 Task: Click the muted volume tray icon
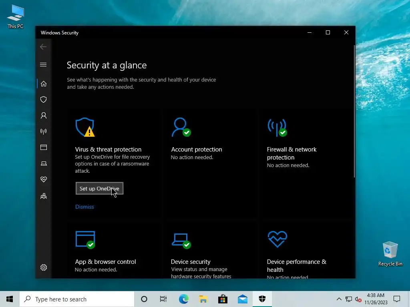point(358,299)
